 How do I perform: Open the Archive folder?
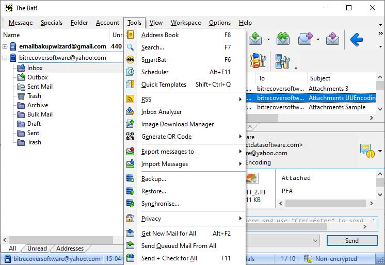(x=38, y=105)
